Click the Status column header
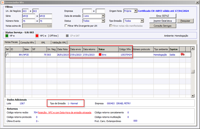This screenshot has width=200, height=129. [x=108, y=49]
